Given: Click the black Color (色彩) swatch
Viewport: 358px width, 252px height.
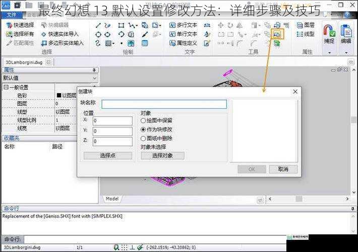Looking at the screenshot, I should (58, 95).
